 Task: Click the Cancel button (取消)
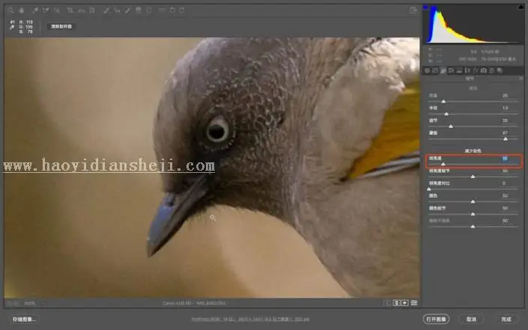(471, 320)
